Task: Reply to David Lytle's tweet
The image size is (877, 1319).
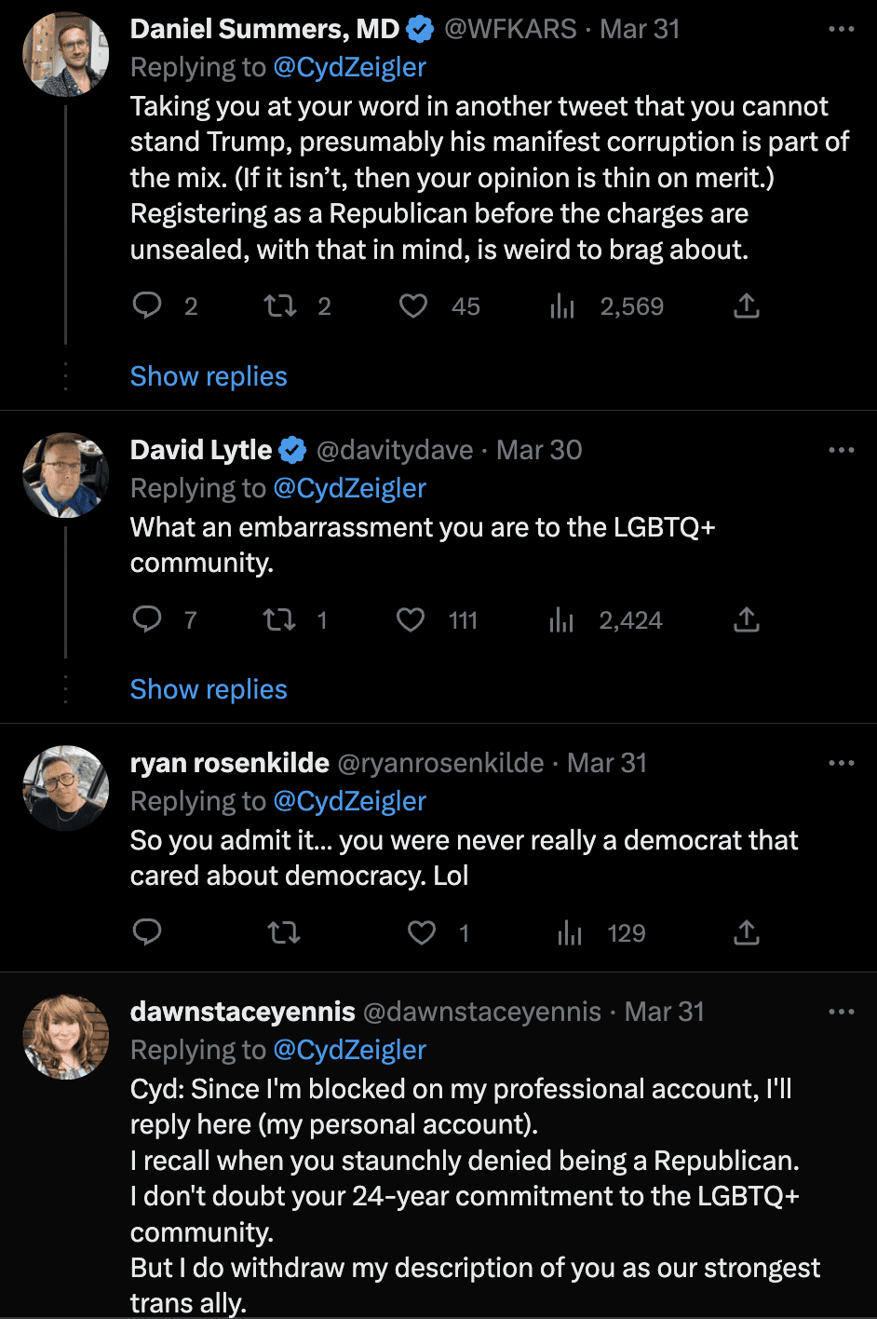Action: 147,619
